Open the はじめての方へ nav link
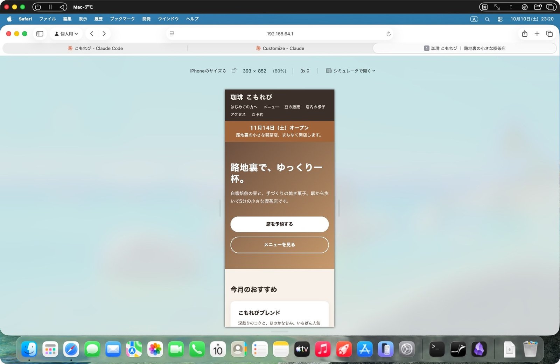 point(244,107)
